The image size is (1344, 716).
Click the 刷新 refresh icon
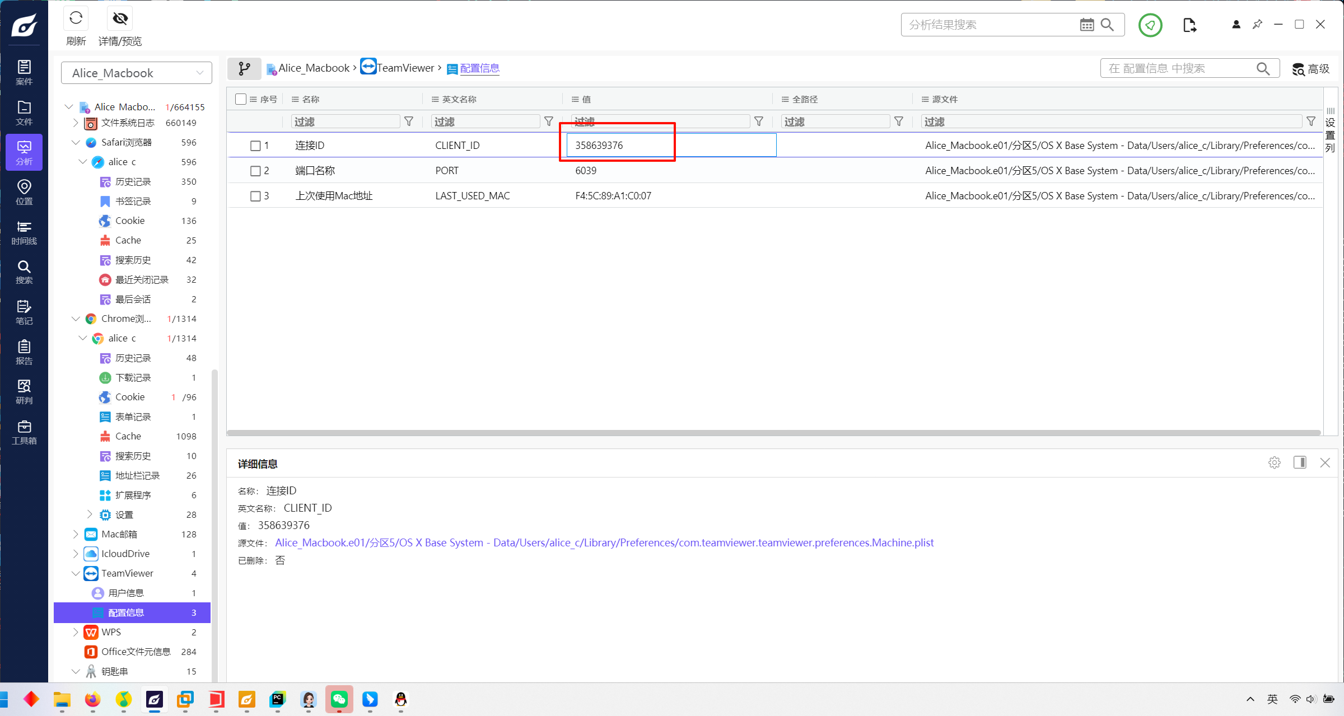point(76,18)
